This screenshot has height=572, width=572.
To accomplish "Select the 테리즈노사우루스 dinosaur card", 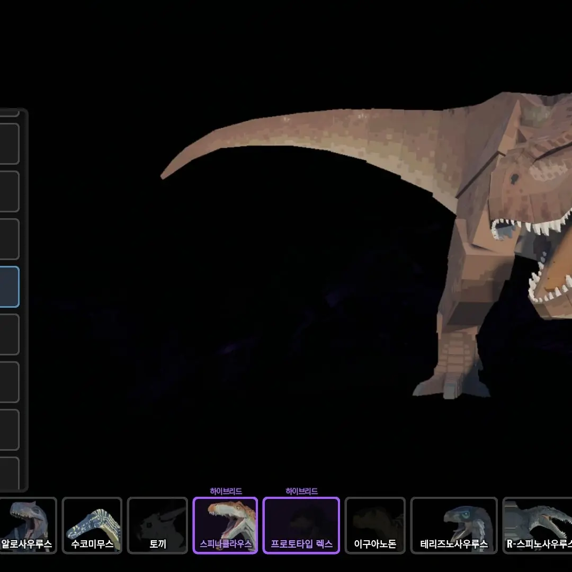I will point(454,525).
